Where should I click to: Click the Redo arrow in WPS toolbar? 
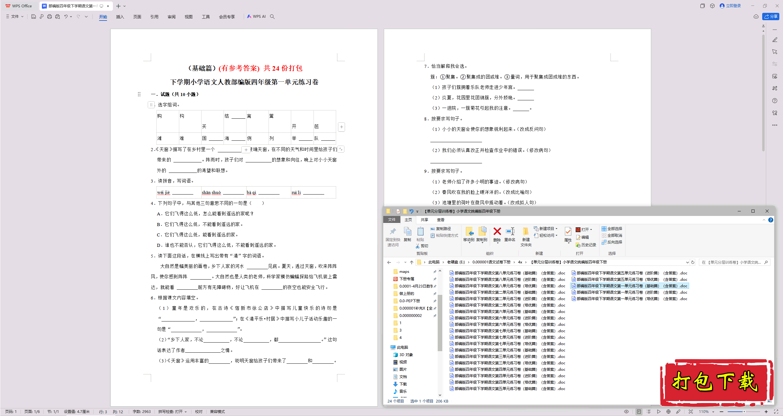pyautogui.click(x=78, y=17)
